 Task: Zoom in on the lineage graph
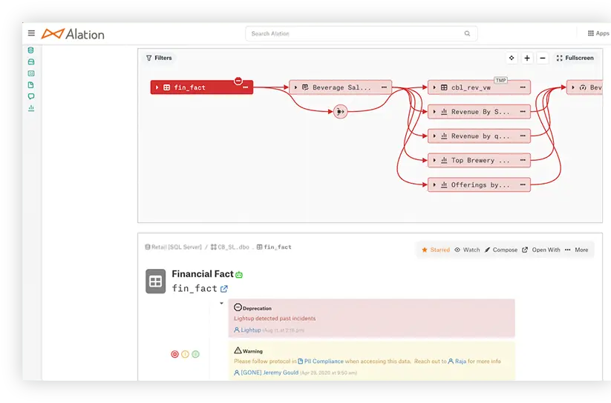click(x=527, y=58)
